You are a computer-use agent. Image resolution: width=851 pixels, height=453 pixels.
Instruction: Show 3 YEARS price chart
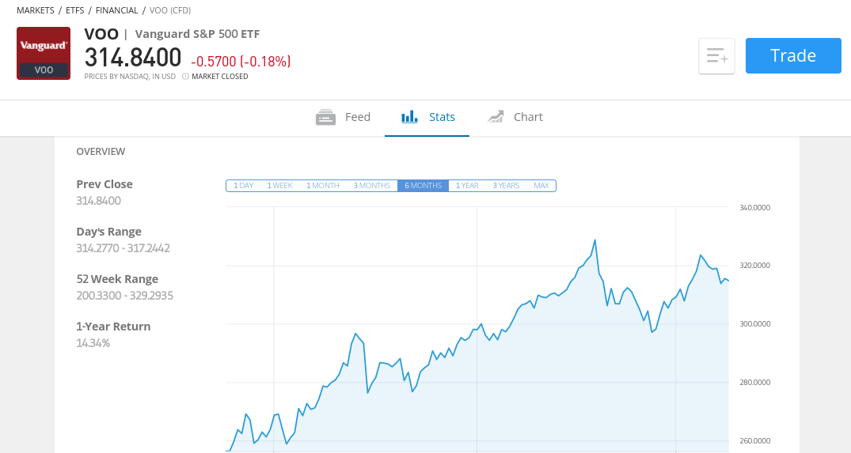(x=506, y=185)
